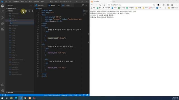
Task: Change file encoding via UTF-8
Action: (x=70, y=95)
